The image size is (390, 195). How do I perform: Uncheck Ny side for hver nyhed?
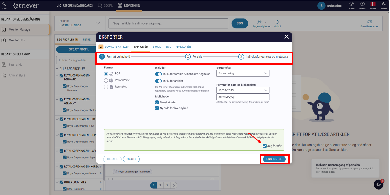click(x=157, y=108)
